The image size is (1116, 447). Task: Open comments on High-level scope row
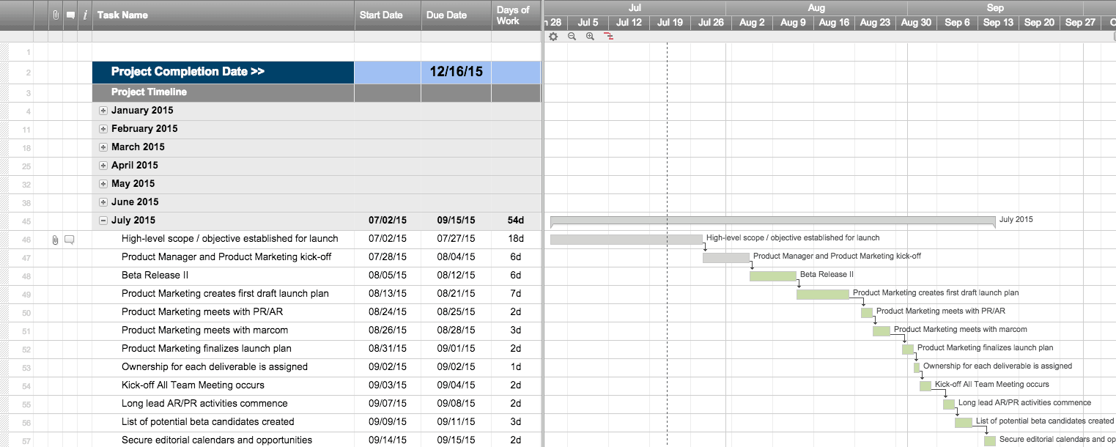70,240
